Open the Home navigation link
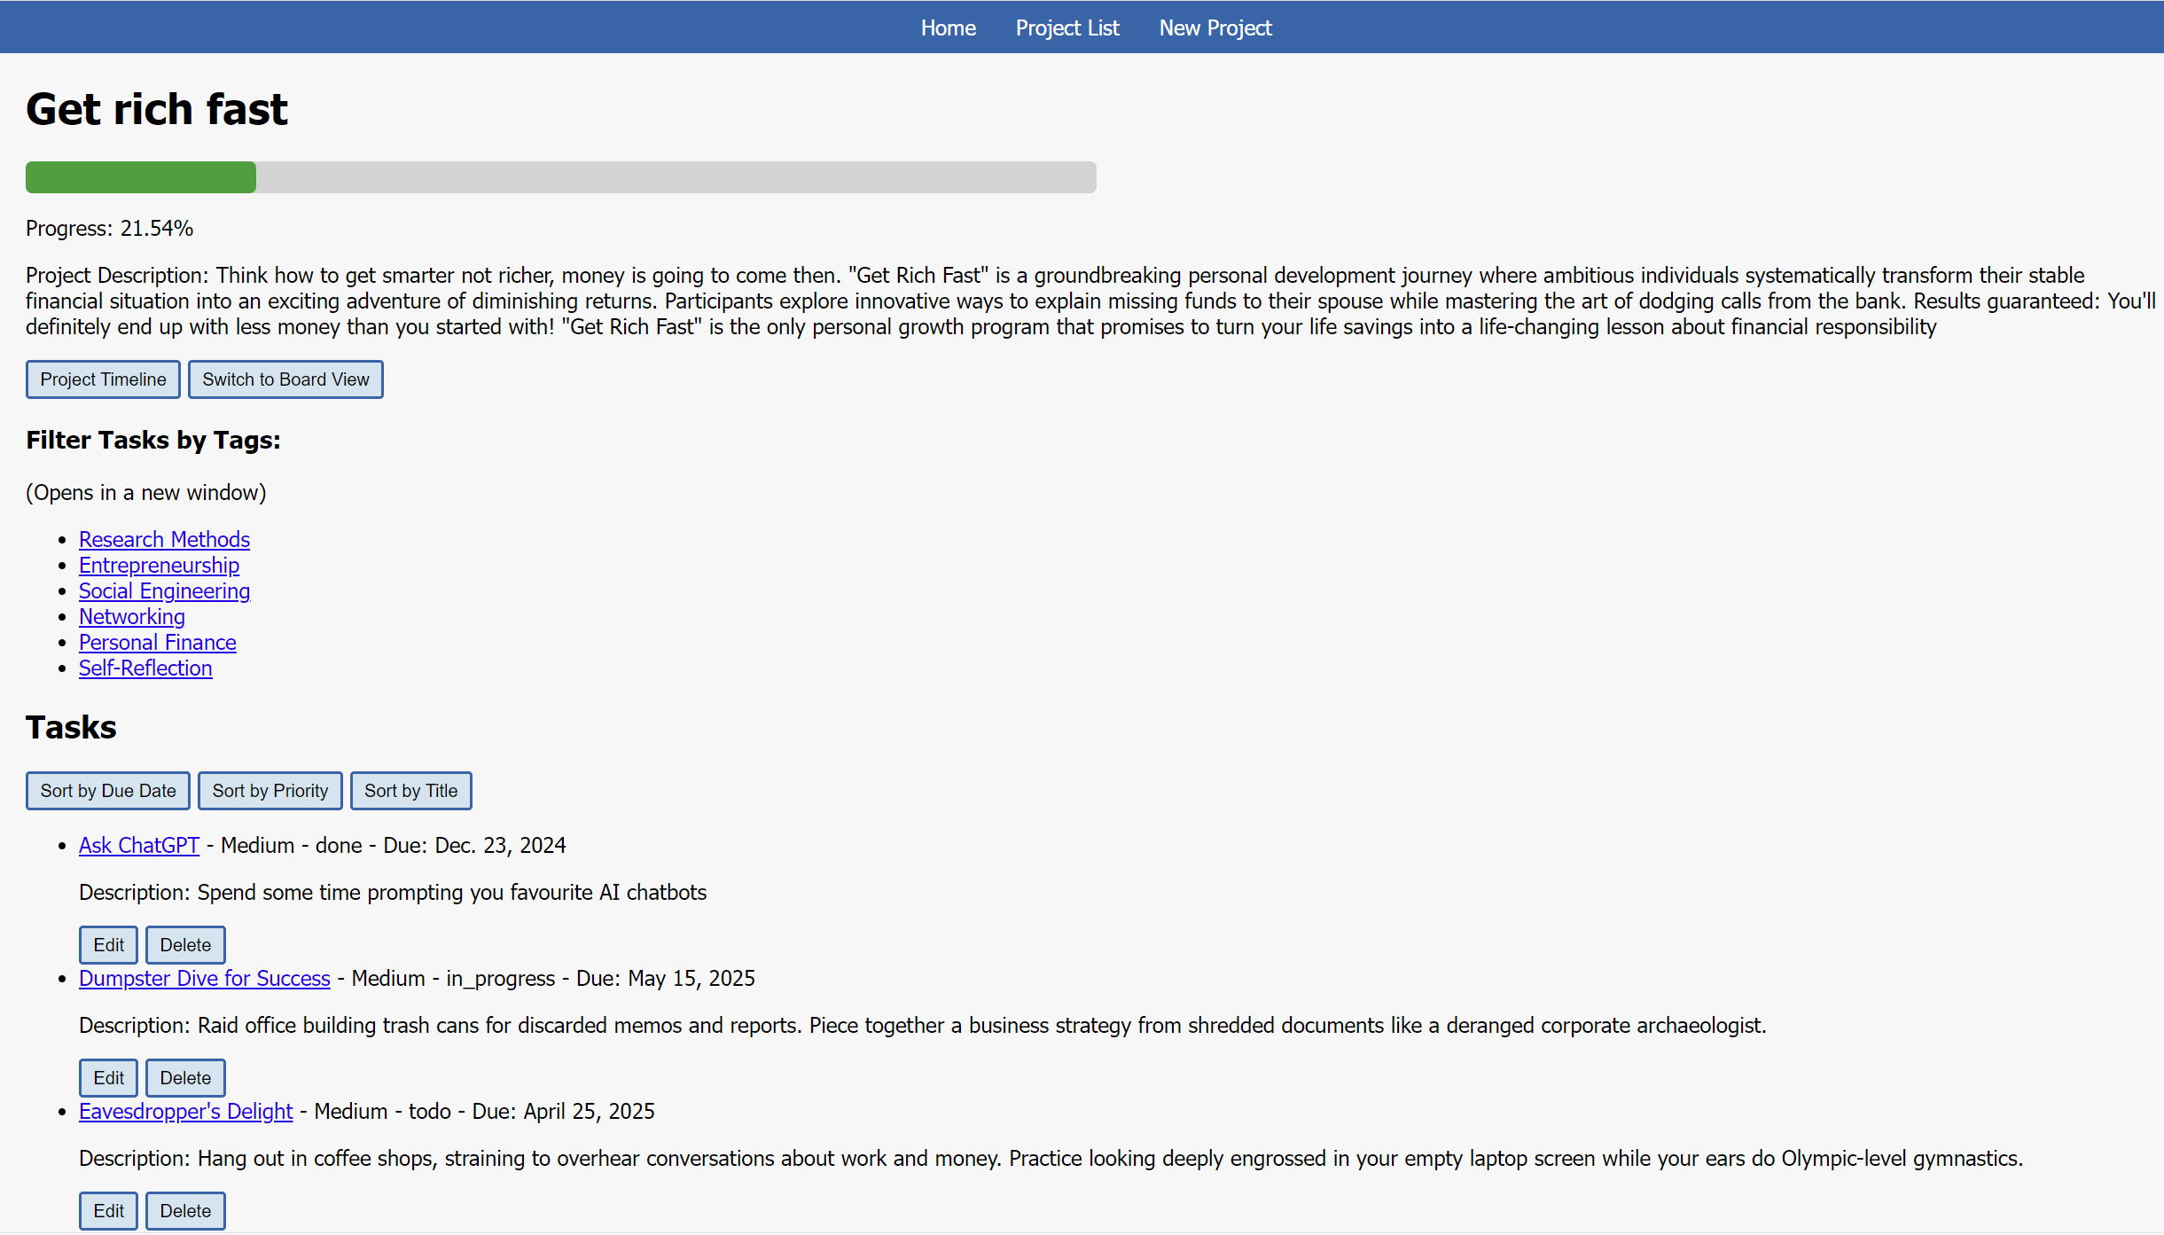The height and width of the screenshot is (1235, 2164). coord(948,27)
